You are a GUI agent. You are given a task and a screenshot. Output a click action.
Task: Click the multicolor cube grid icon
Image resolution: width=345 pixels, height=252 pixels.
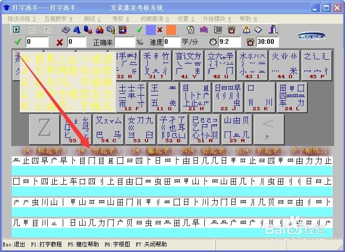coord(123,30)
